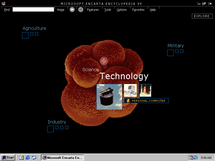
Task: Open Internet Explorer from quick launch
Action: 28,158
